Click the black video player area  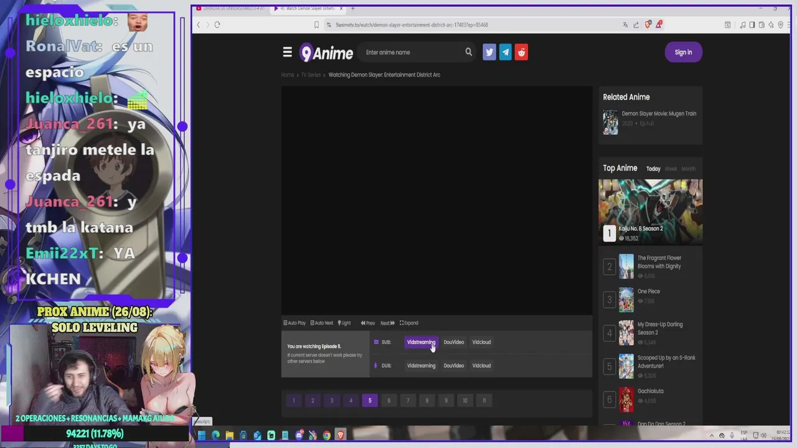pyautogui.click(x=436, y=201)
